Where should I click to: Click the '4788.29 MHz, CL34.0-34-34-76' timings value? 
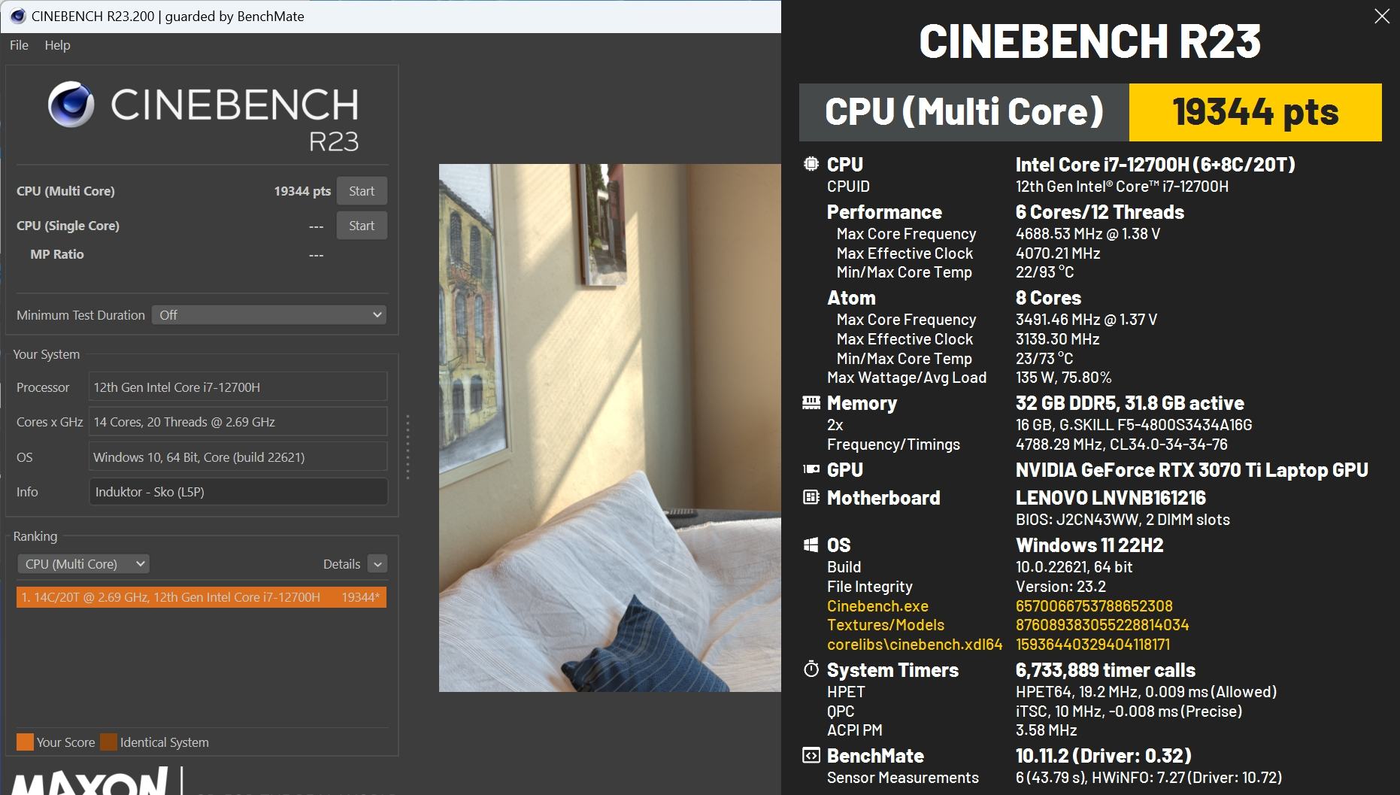point(1121,445)
